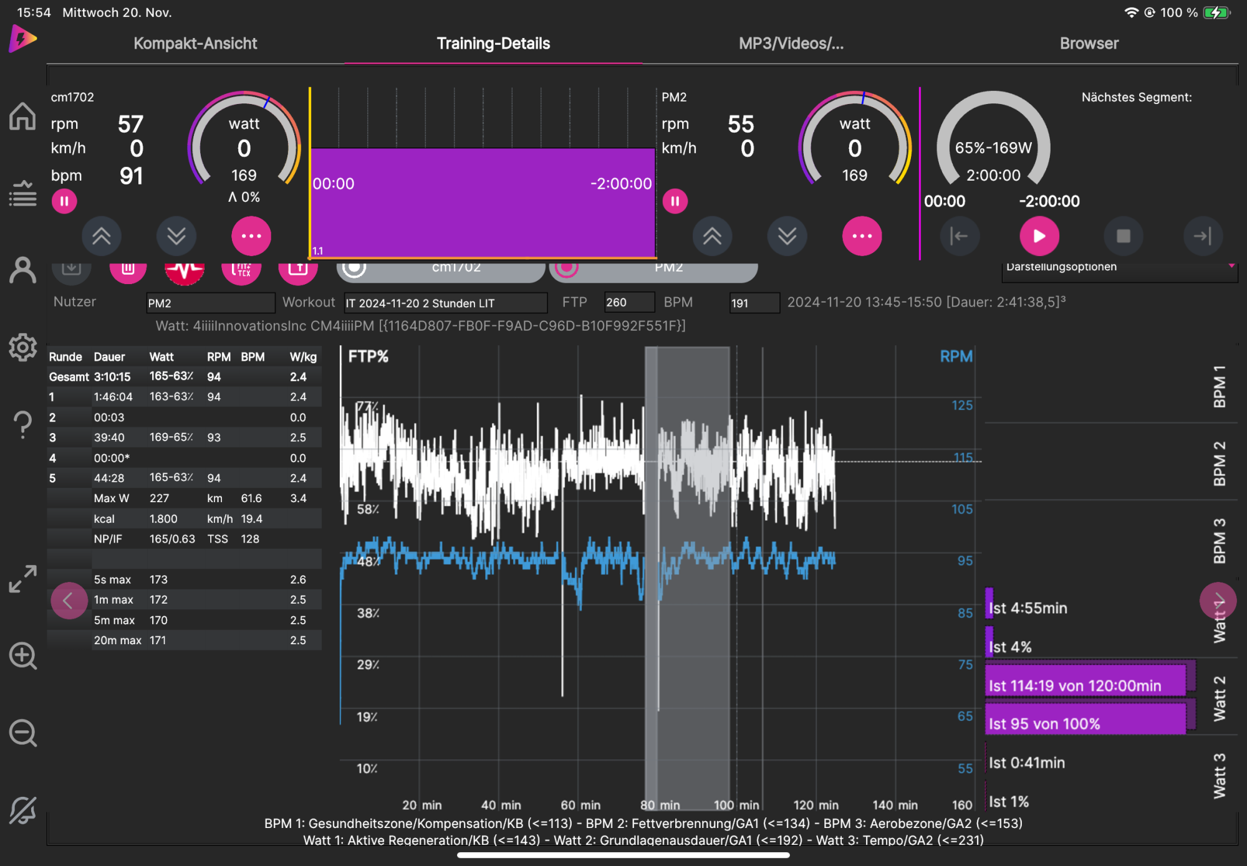Check the battery status icon
Viewport: 1247px width, 866px height.
(1216, 12)
